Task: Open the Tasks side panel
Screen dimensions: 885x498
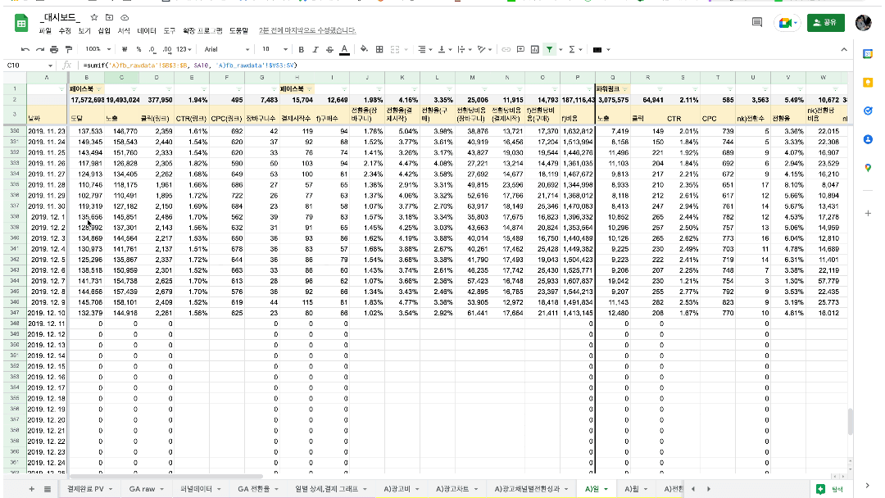Action: coord(868,111)
